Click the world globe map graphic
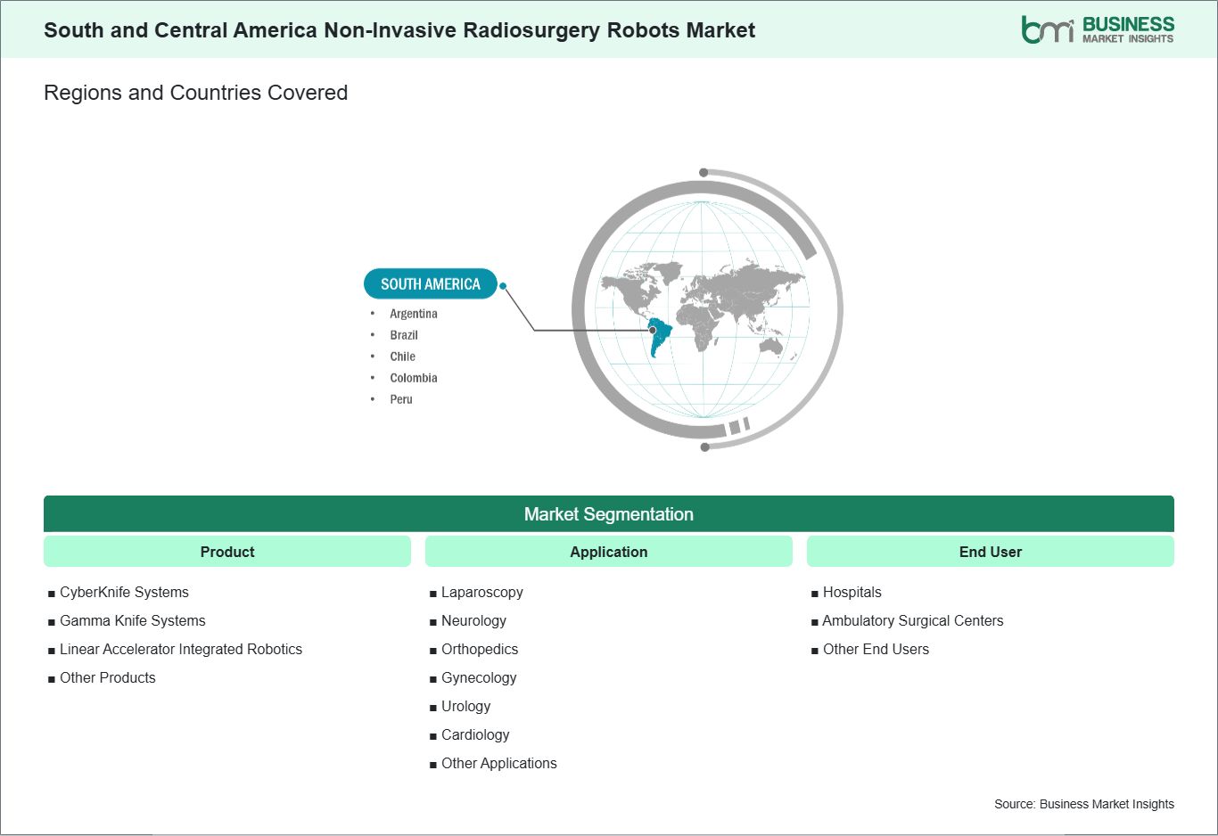Viewport: 1218px width, 836px height. (707, 309)
